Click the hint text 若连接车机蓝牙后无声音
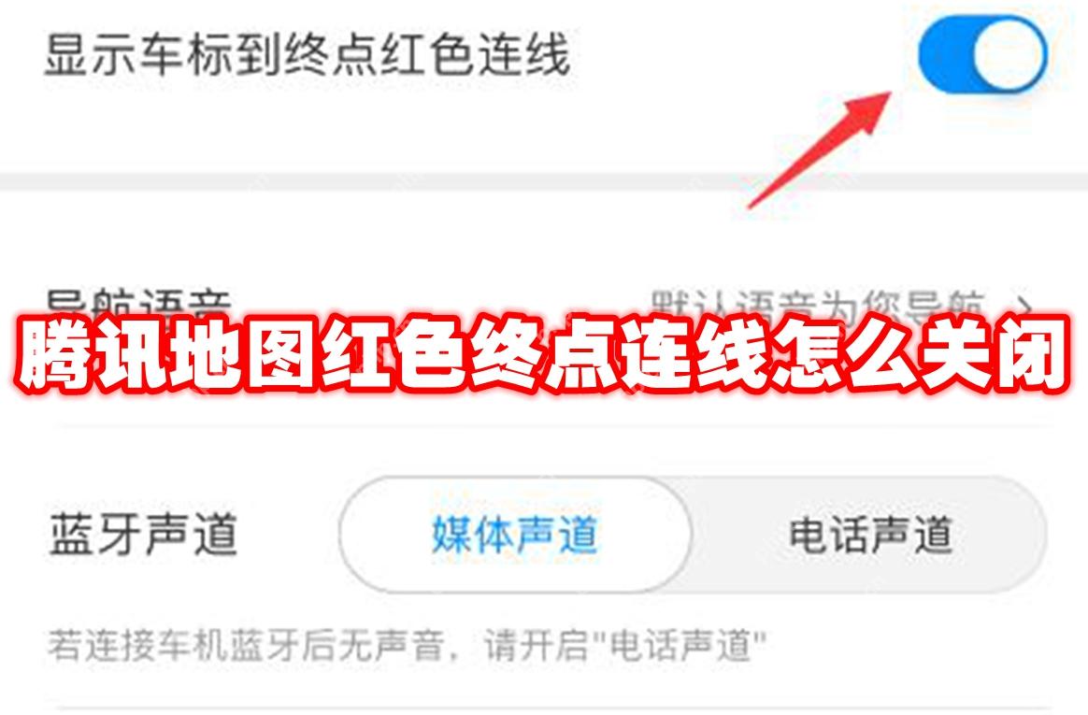 click(x=247, y=645)
